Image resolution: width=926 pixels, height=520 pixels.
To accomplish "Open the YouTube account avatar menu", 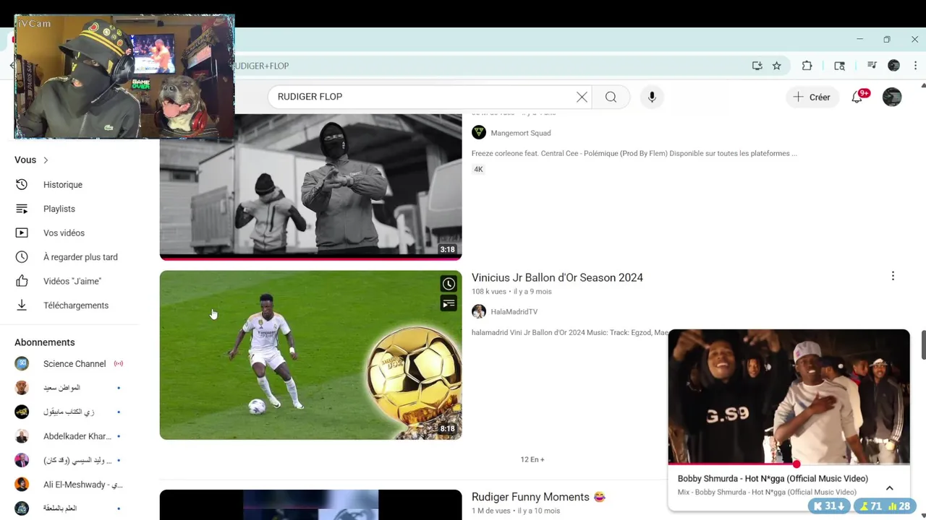I will [x=892, y=97].
